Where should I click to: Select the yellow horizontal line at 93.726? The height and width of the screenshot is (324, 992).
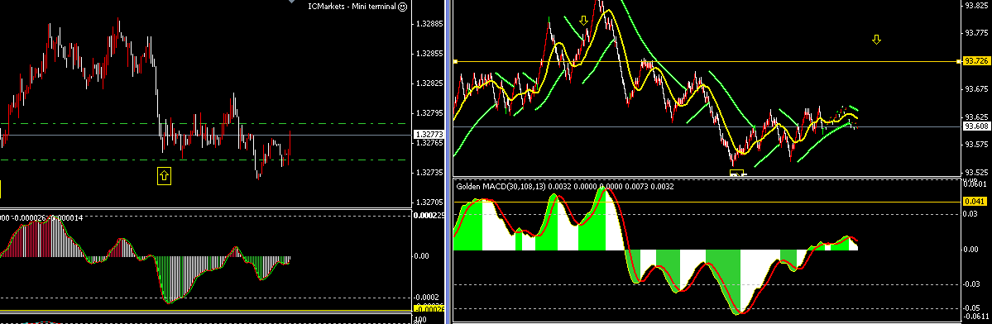[x=706, y=61]
